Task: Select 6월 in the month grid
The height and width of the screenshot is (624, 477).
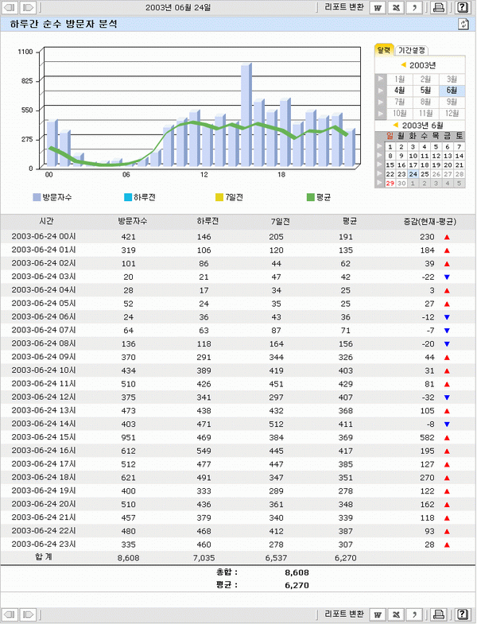Action: point(452,91)
